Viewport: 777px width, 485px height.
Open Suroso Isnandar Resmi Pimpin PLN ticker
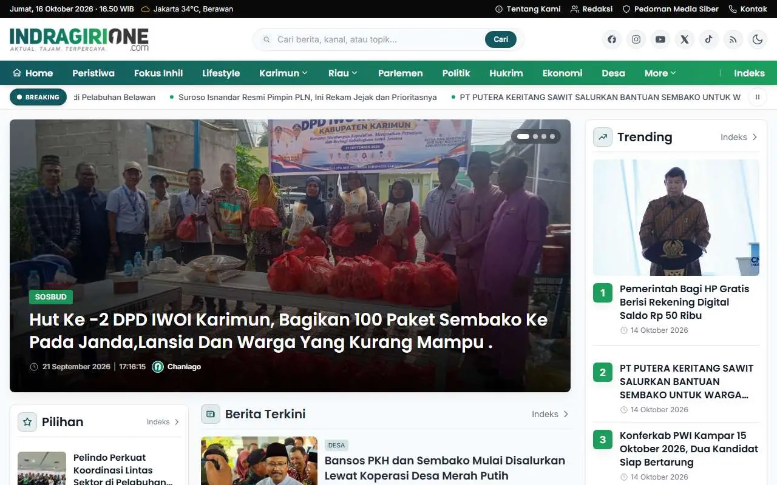308,97
